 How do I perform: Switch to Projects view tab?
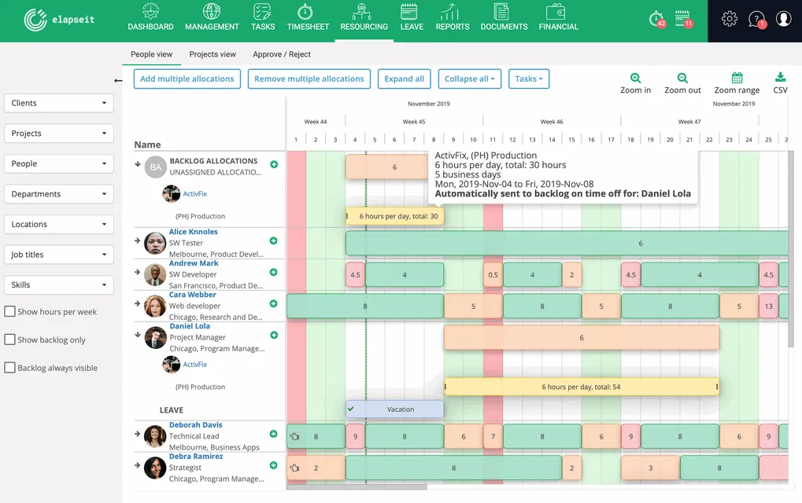(213, 54)
